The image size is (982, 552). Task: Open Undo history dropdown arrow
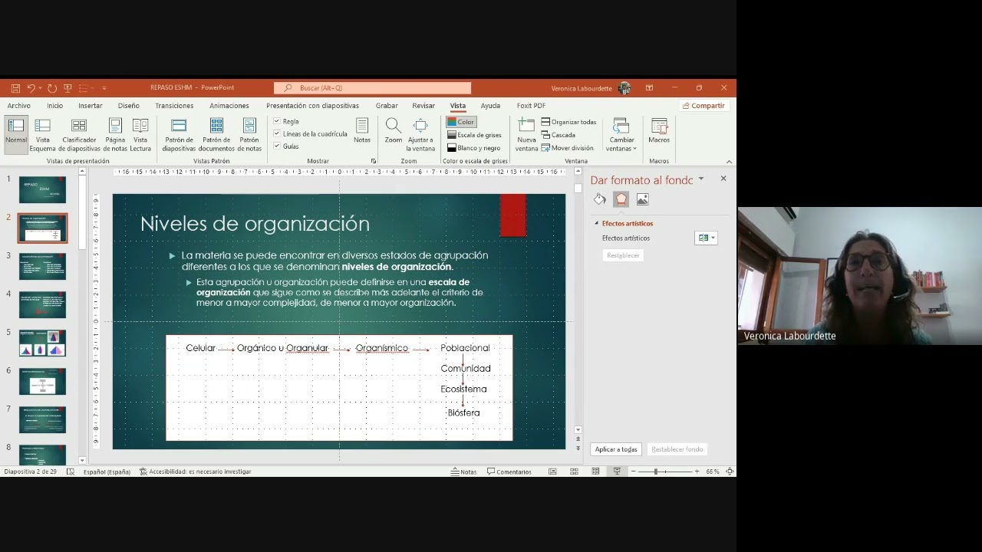40,88
